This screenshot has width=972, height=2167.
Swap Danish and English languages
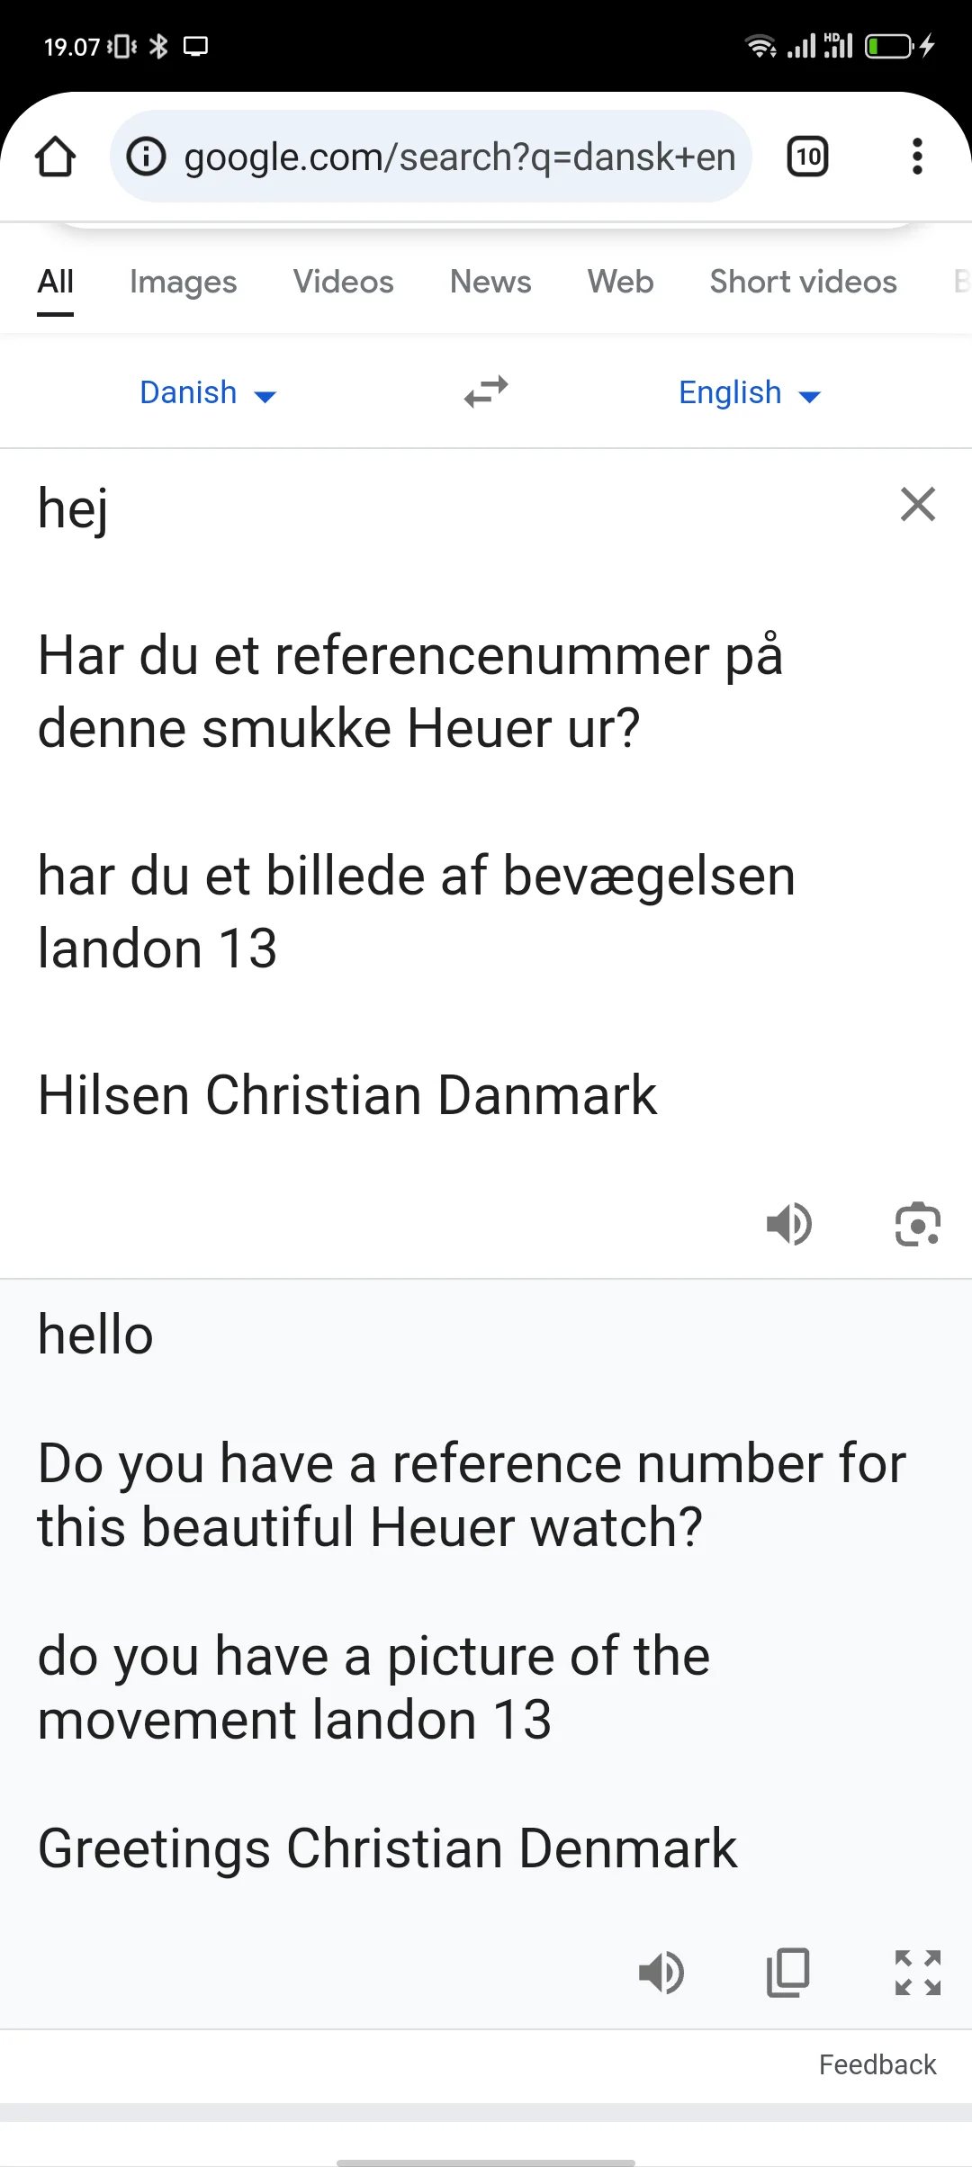tap(486, 392)
